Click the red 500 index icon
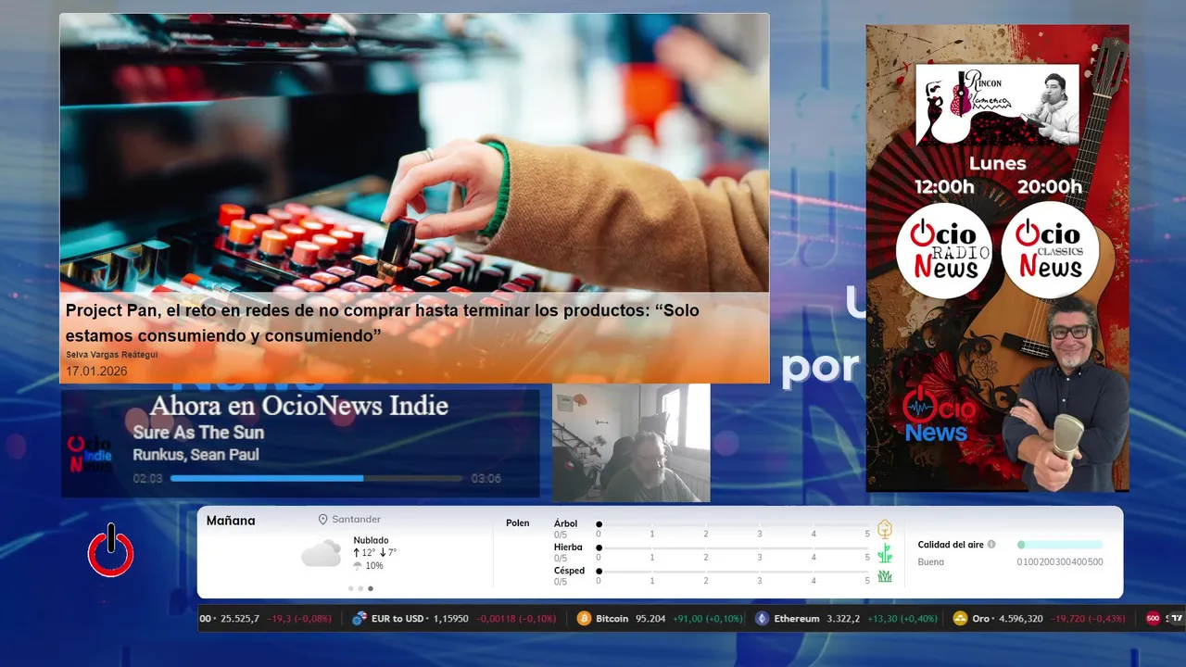Image resolution: width=1186 pixels, height=667 pixels. (1153, 618)
